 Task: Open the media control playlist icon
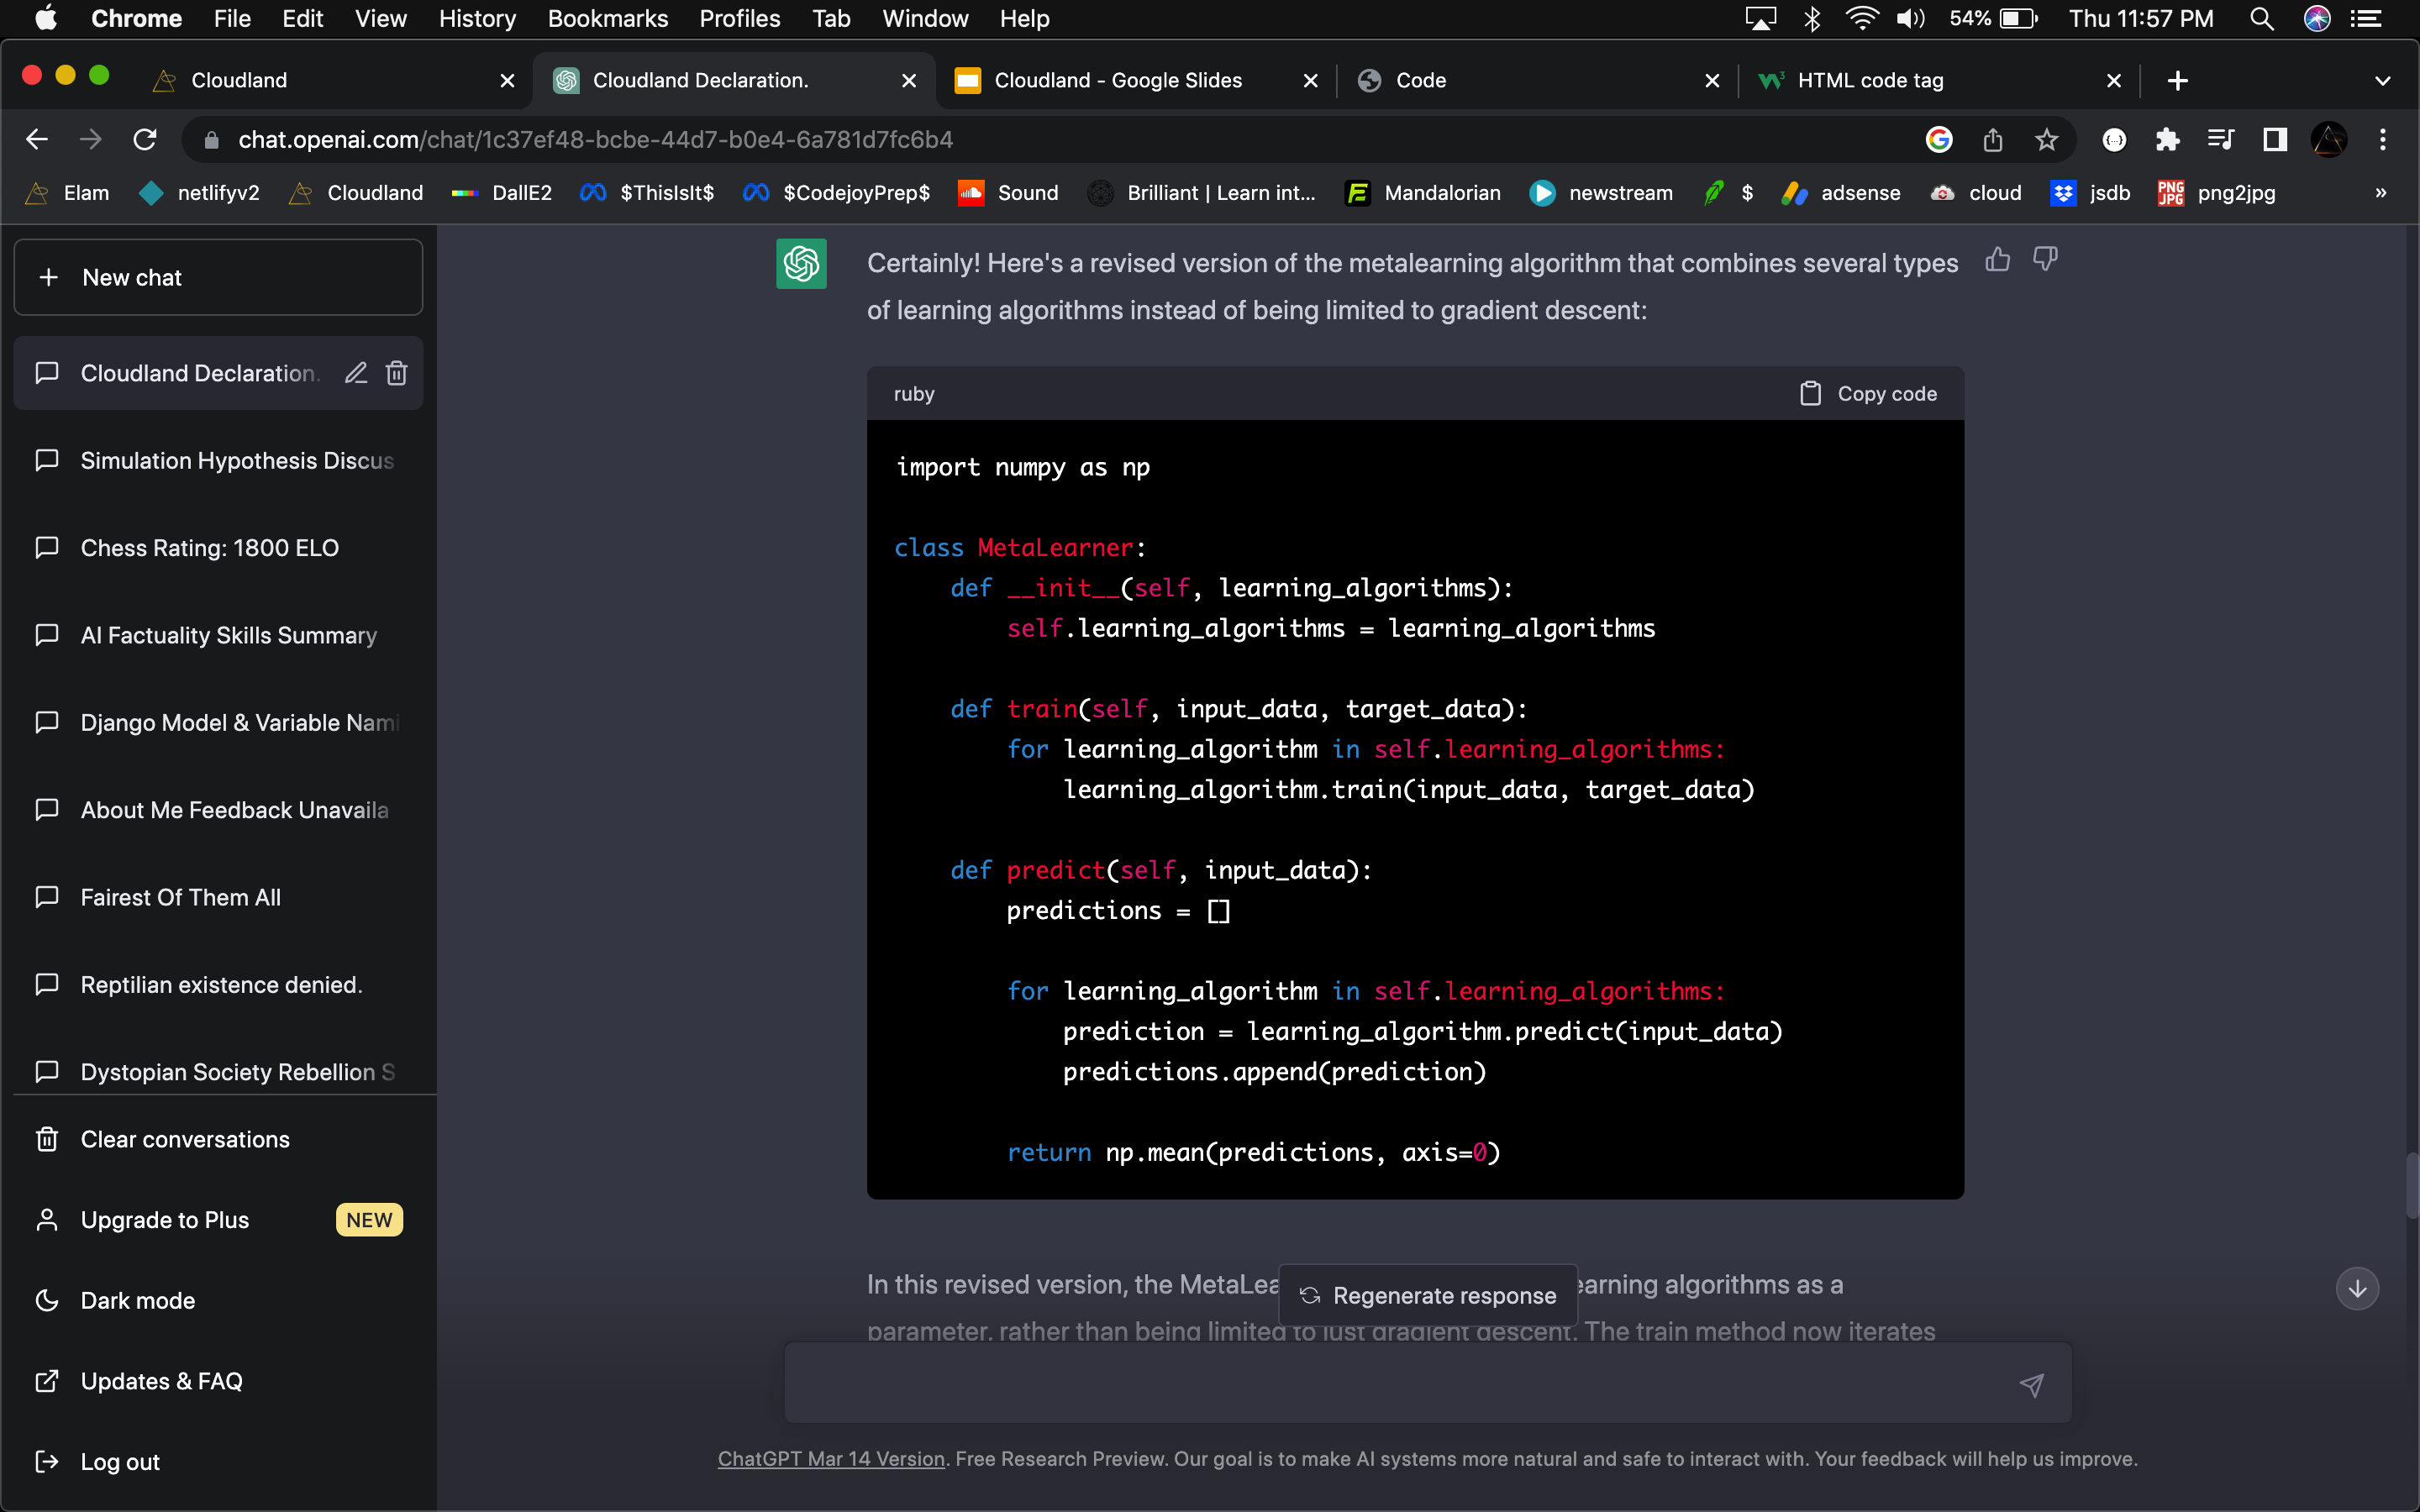point(2220,139)
